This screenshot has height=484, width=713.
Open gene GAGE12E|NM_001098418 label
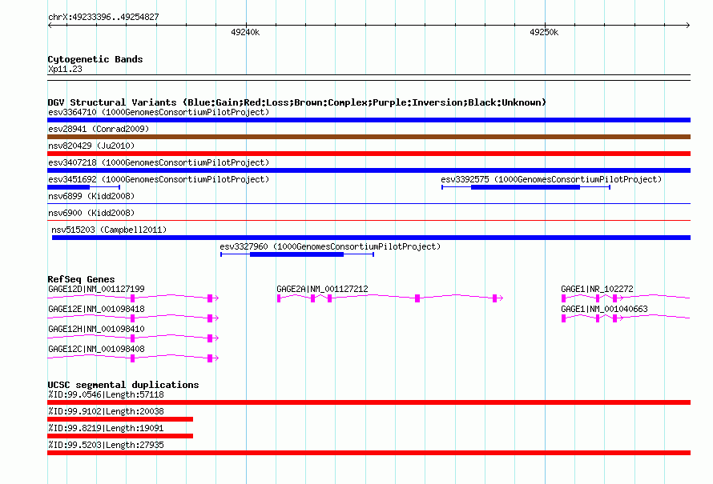coord(96,309)
